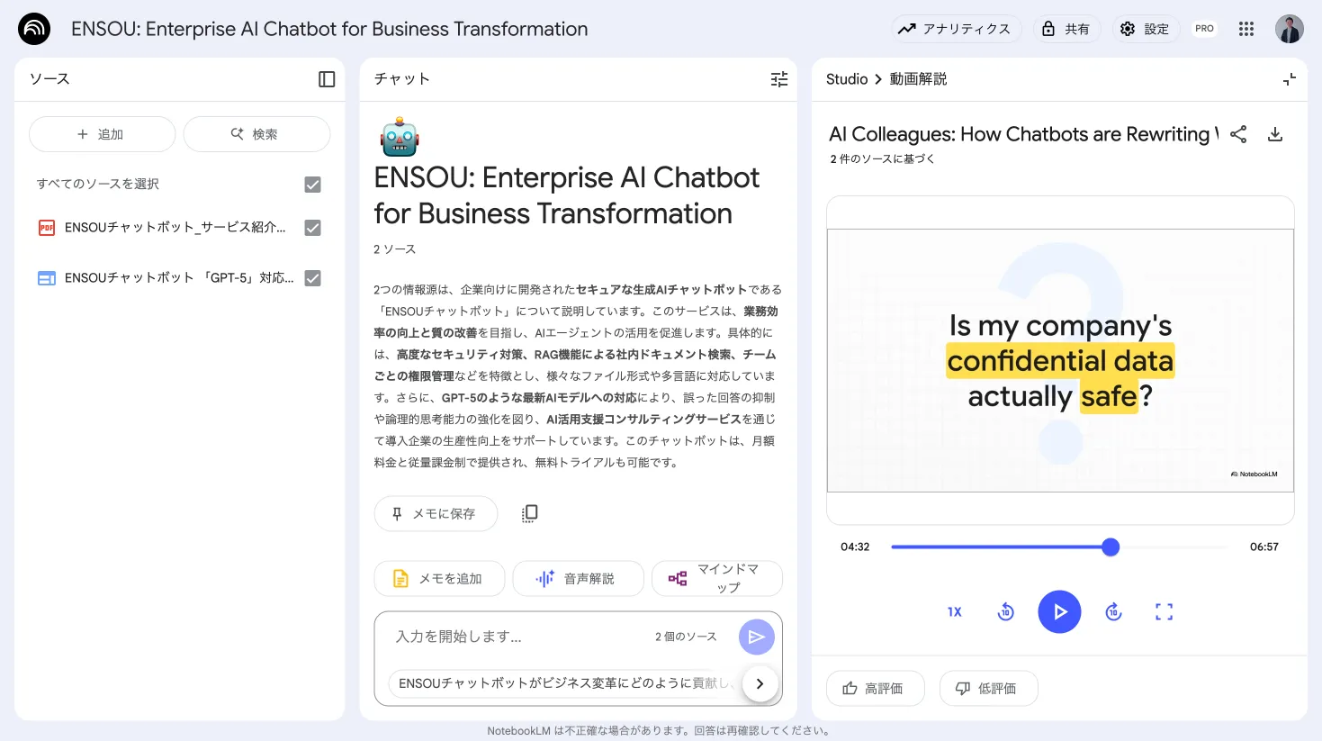Click the video progress slider handle
1322x741 pixels.
tap(1111, 547)
